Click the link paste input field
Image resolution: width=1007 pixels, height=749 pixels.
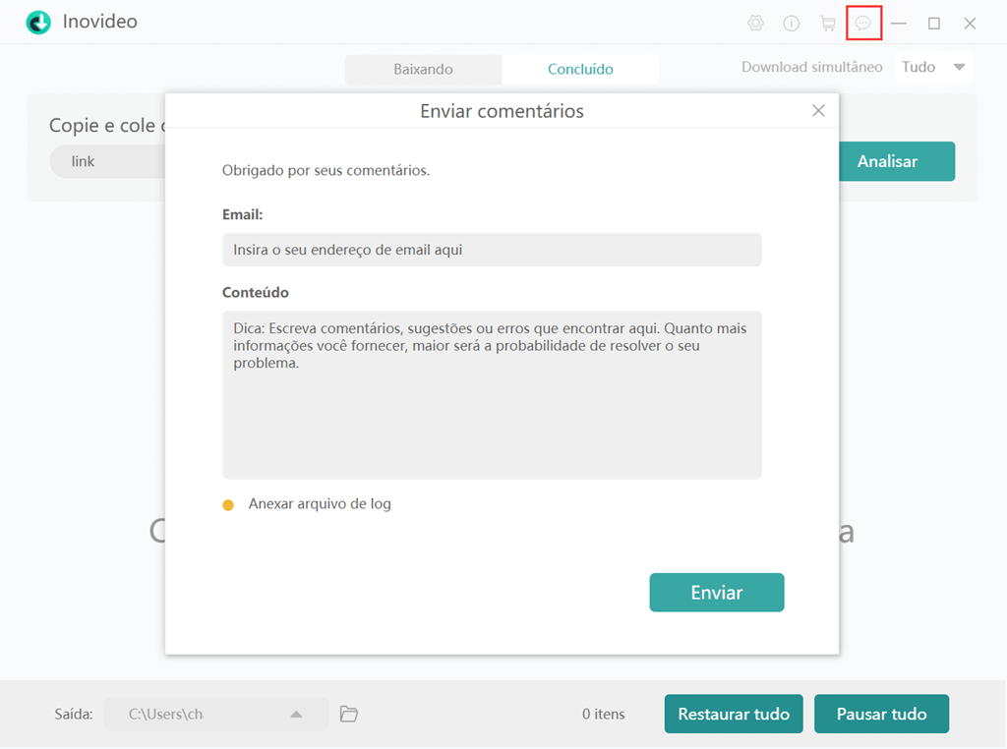coord(107,161)
